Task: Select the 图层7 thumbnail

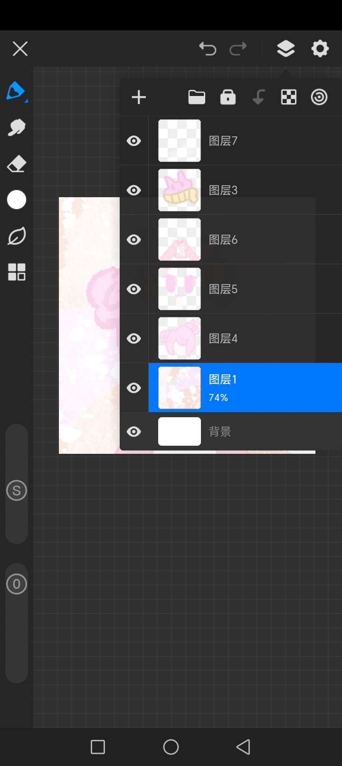Action: tap(180, 141)
